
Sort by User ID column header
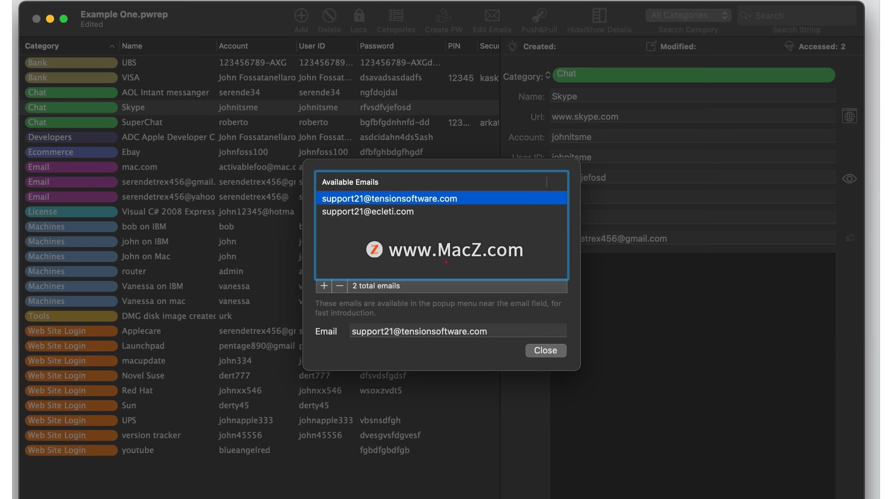326,46
